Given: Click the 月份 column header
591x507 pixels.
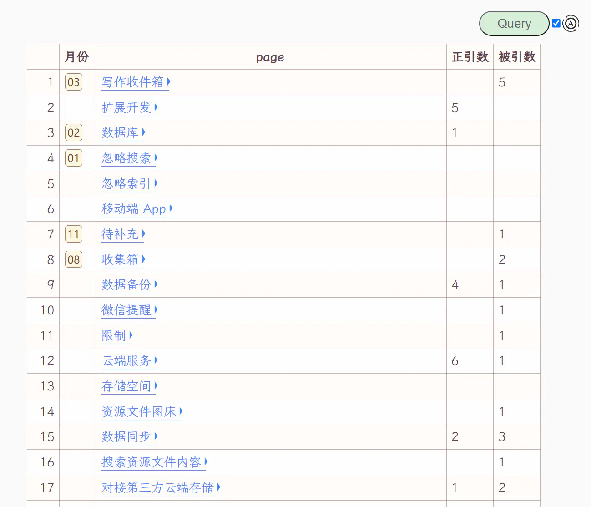Looking at the screenshot, I should coord(76,57).
